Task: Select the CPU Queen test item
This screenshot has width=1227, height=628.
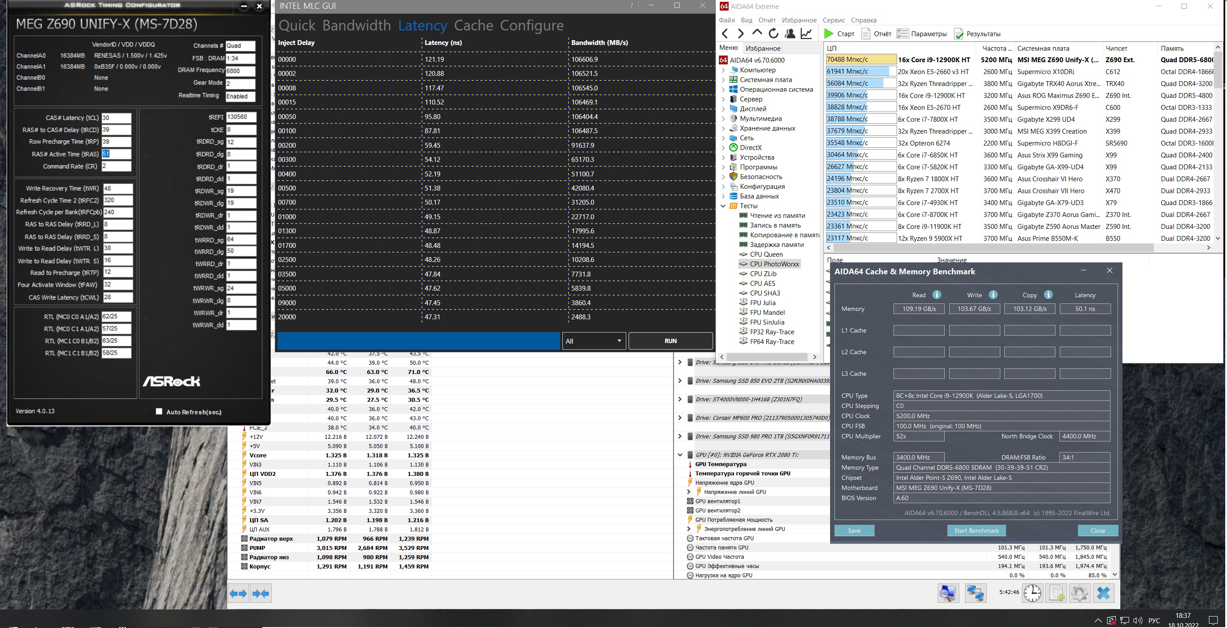Action: tap(766, 254)
